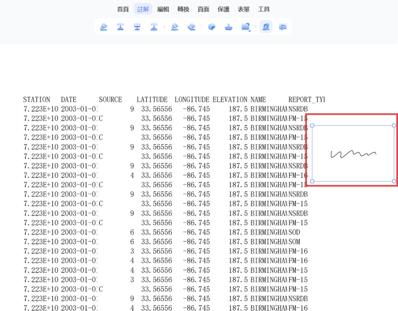Open the 編輯 tab
Screen dimensions: 398x311
(163, 9)
